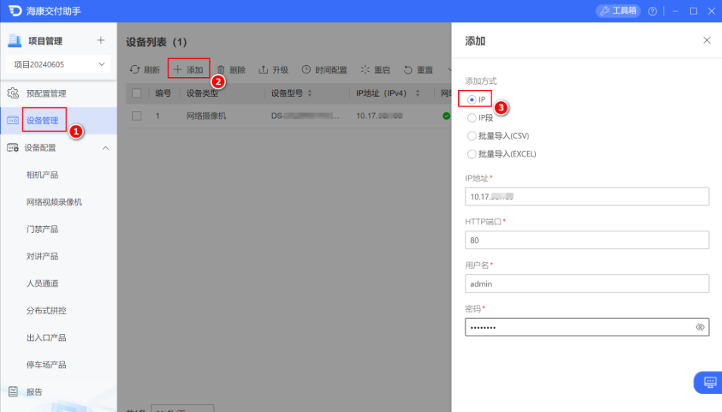The image size is (722, 412).
Task: Open 分布式拼控 under 设备配置
Action: (x=47, y=311)
